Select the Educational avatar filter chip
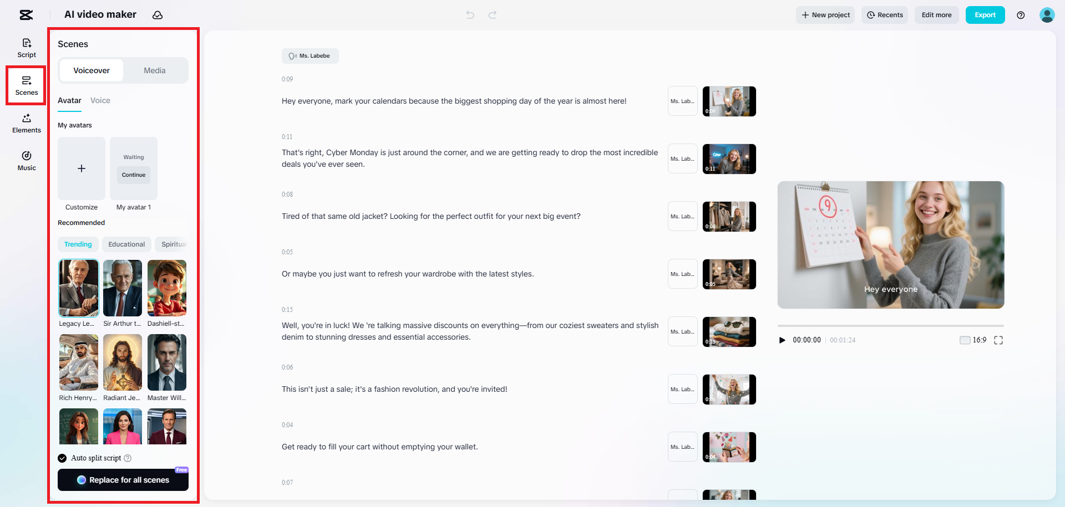Image resolution: width=1065 pixels, height=507 pixels. coord(126,244)
